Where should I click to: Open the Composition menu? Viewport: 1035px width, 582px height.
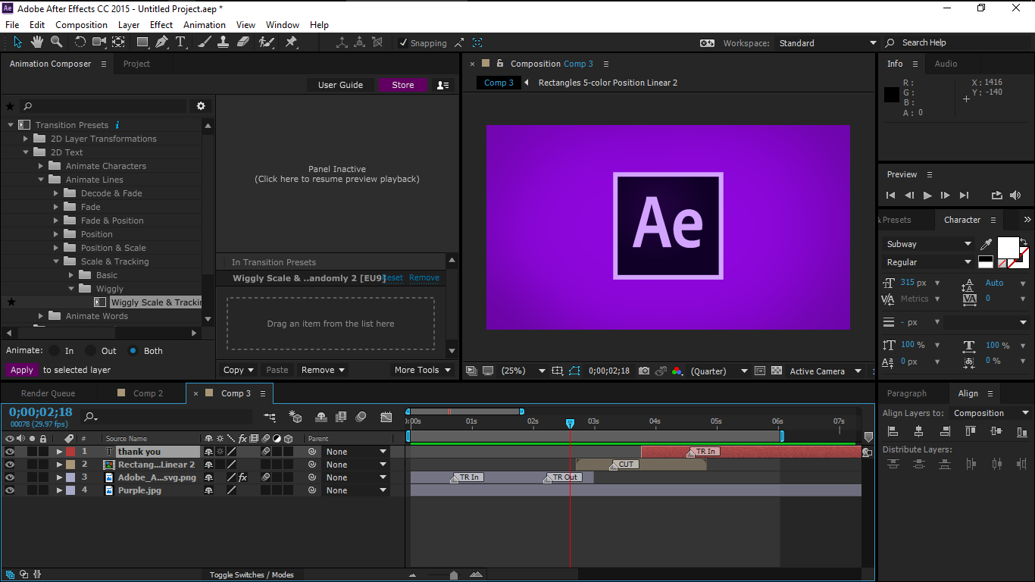point(81,24)
